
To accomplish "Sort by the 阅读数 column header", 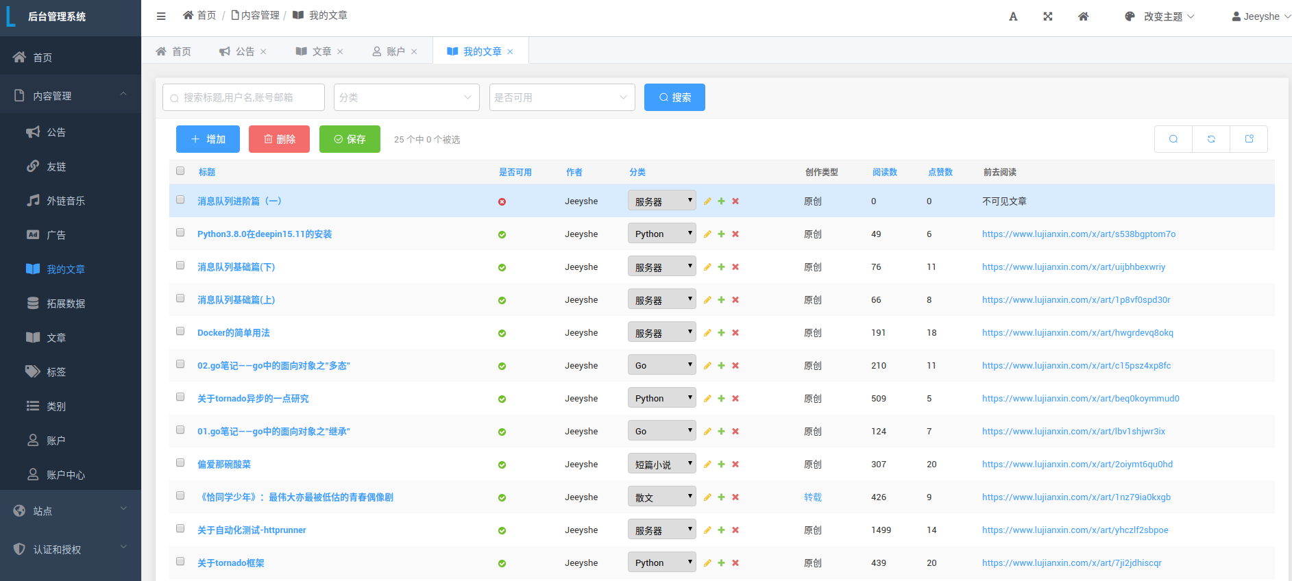I will pos(885,172).
